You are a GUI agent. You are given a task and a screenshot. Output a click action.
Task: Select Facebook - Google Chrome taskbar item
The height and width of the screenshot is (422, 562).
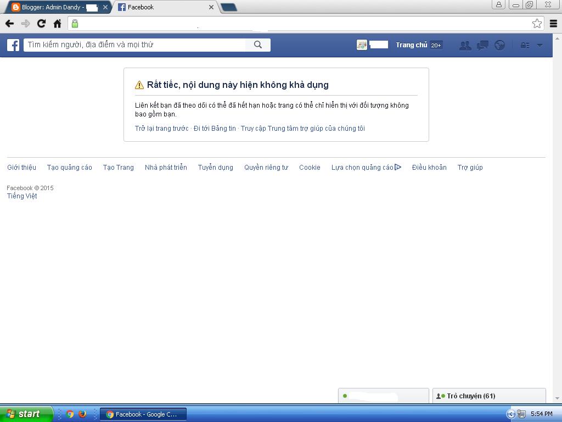click(143, 414)
